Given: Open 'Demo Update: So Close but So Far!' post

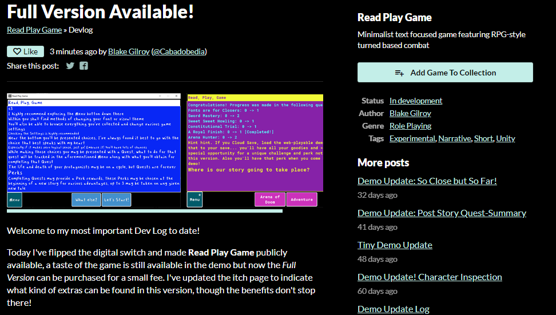Looking at the screenshot, I should [x=427, y=181].
